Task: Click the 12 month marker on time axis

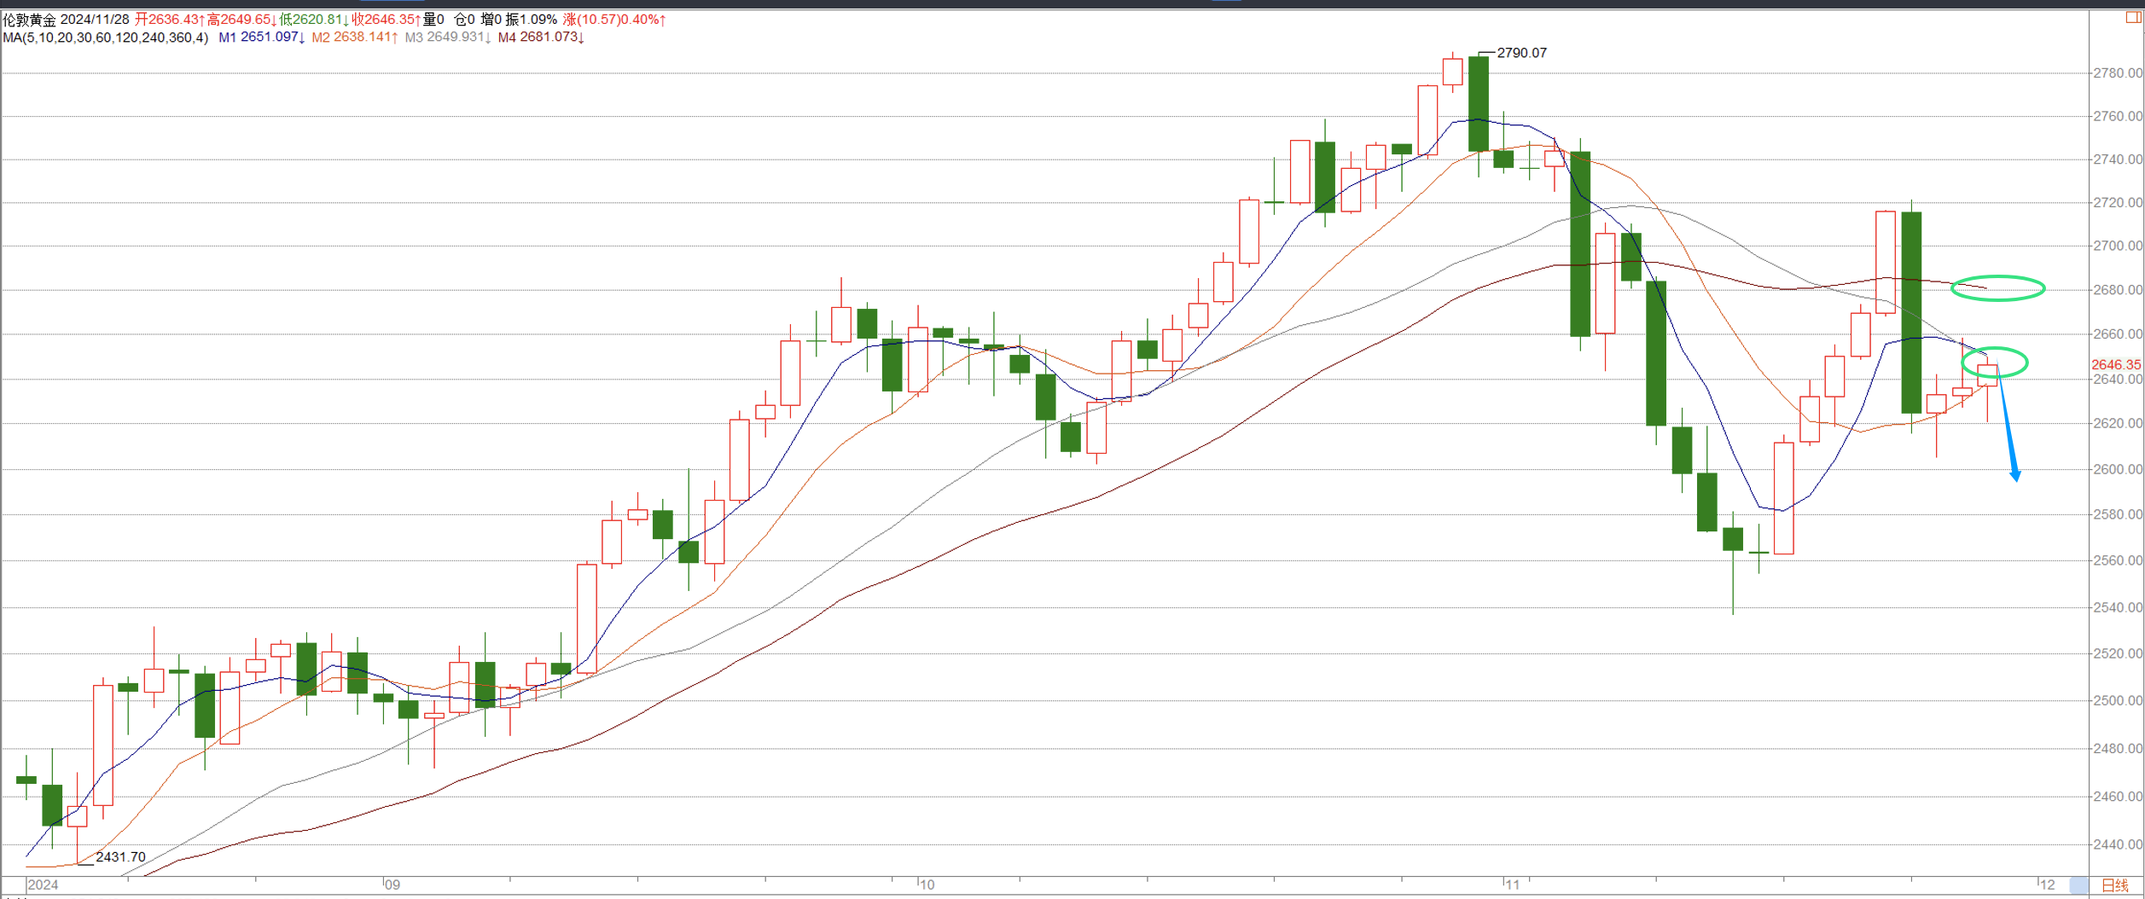Action: coord(2048,885)
